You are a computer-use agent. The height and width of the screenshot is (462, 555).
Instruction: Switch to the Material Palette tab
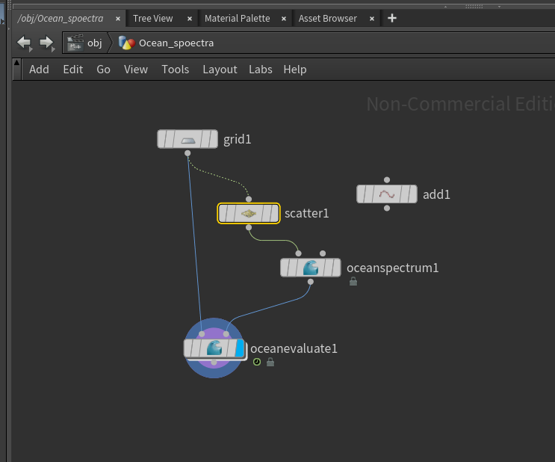pos(237,19)
